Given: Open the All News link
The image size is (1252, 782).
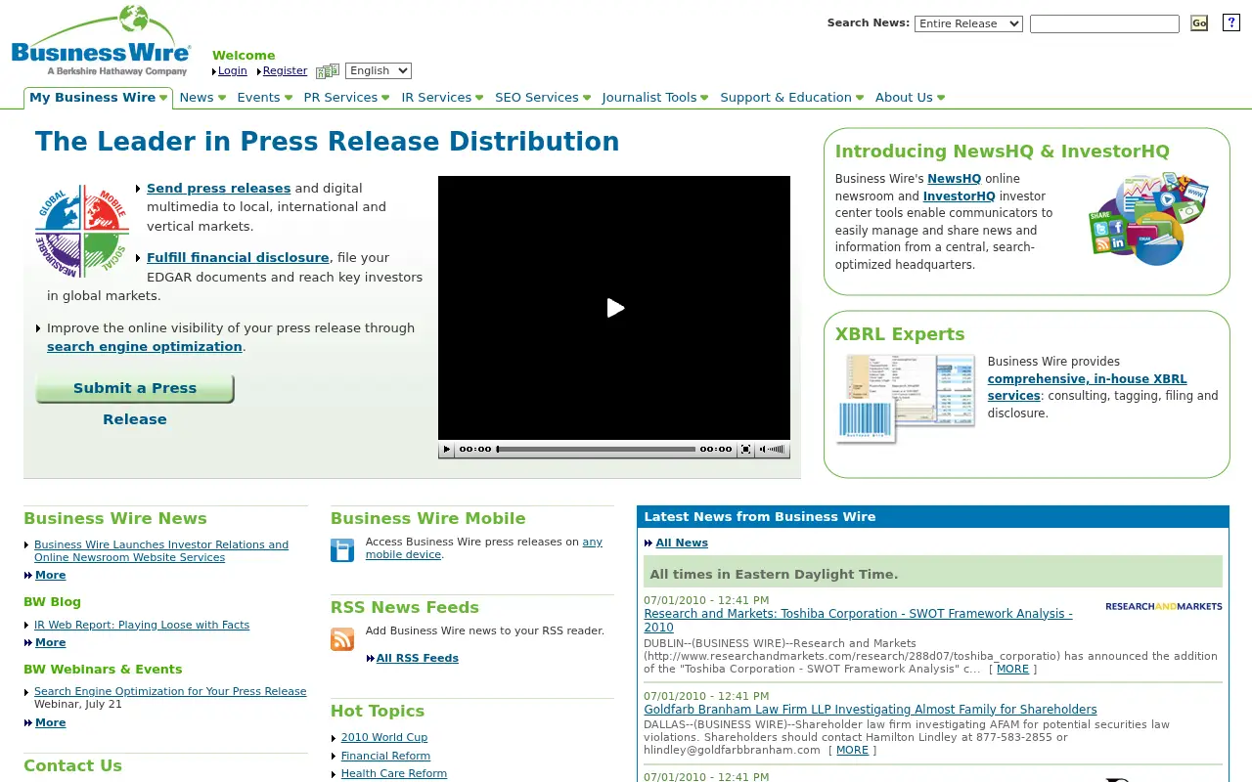Looking at the screenshot, I should pyautogui.click(x=682, y=543).
